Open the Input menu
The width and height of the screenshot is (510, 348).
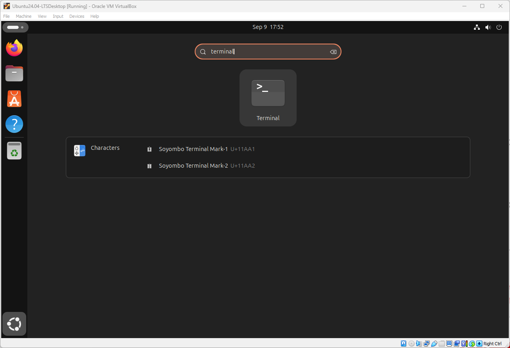[x=58, y=16]
